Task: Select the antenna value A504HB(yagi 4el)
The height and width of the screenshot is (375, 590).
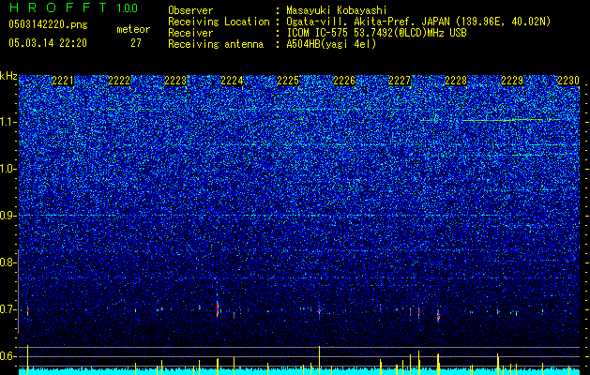Action: click(331, 44)
